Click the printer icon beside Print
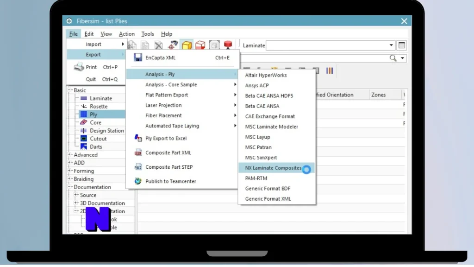Image resolution: width=474 pixels, height=267 pixels. [79, 67]
